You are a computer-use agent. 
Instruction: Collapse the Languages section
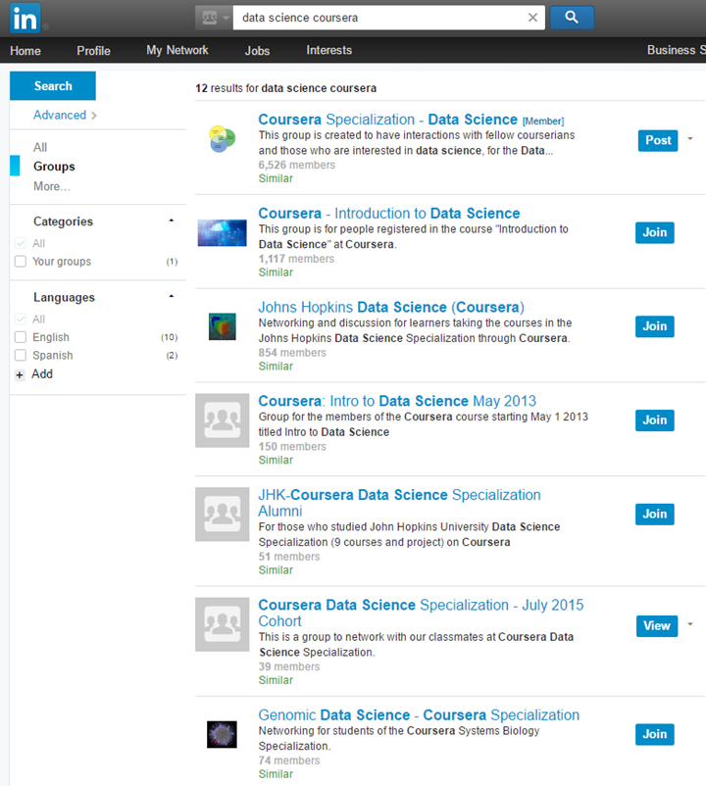[x=171, y=296]
